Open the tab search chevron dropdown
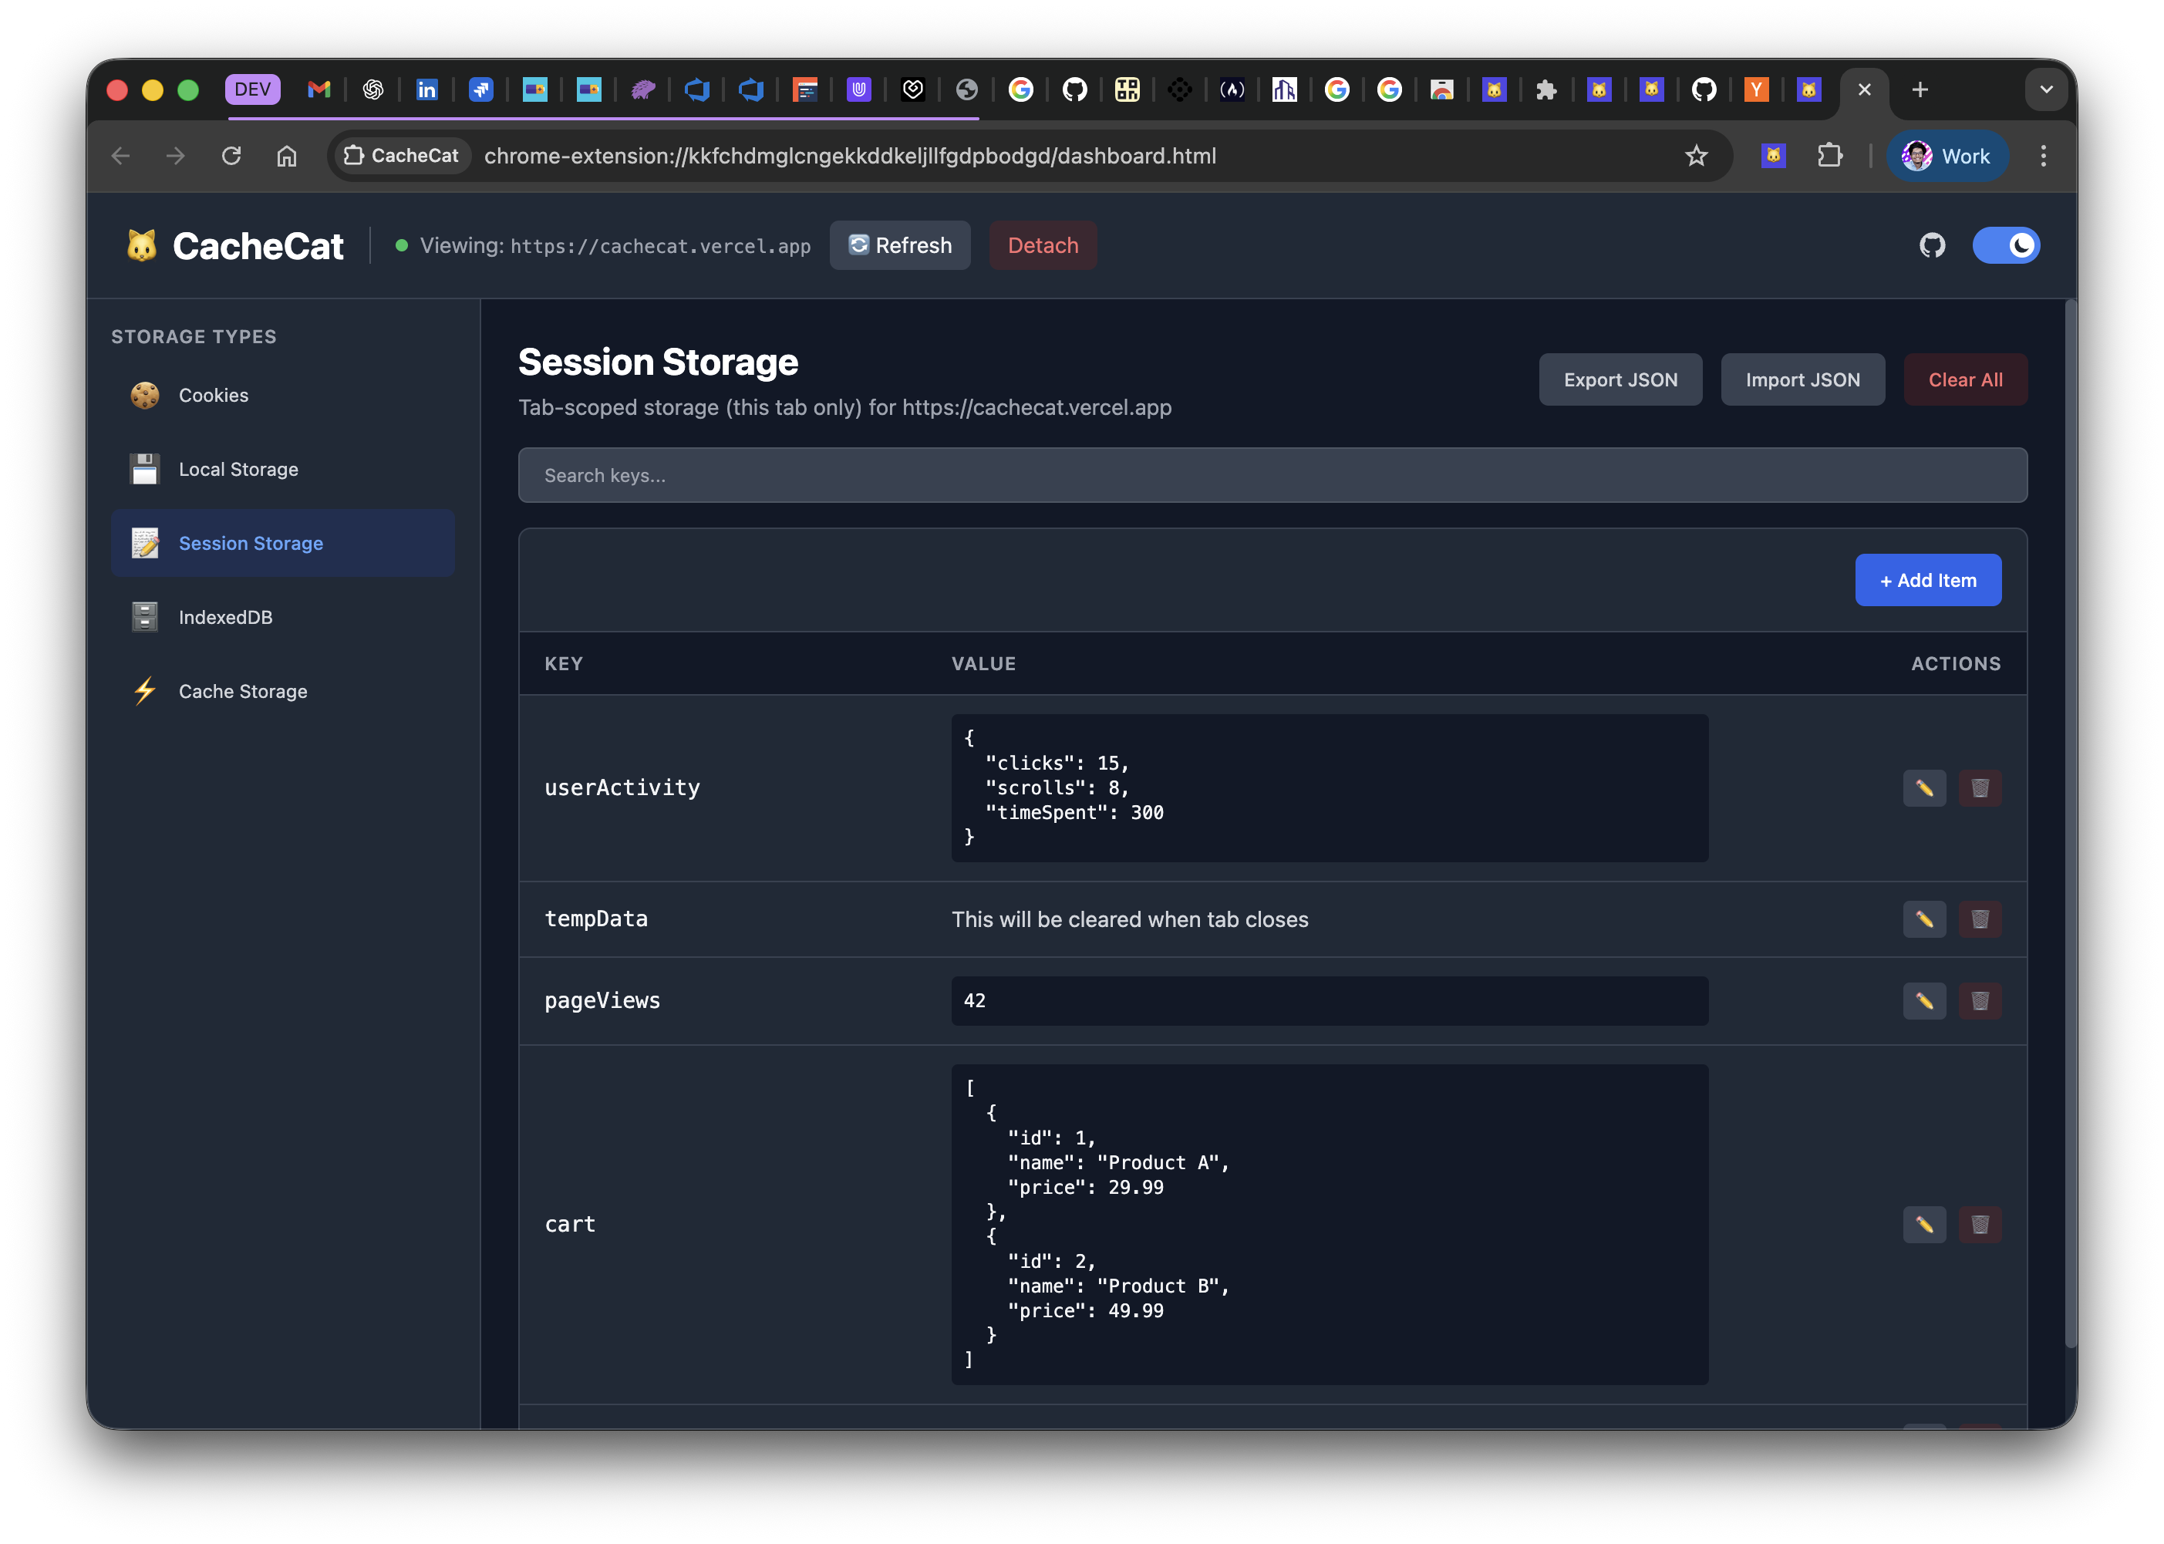Screen dimensions: 2164x1544 (2046, 90)
